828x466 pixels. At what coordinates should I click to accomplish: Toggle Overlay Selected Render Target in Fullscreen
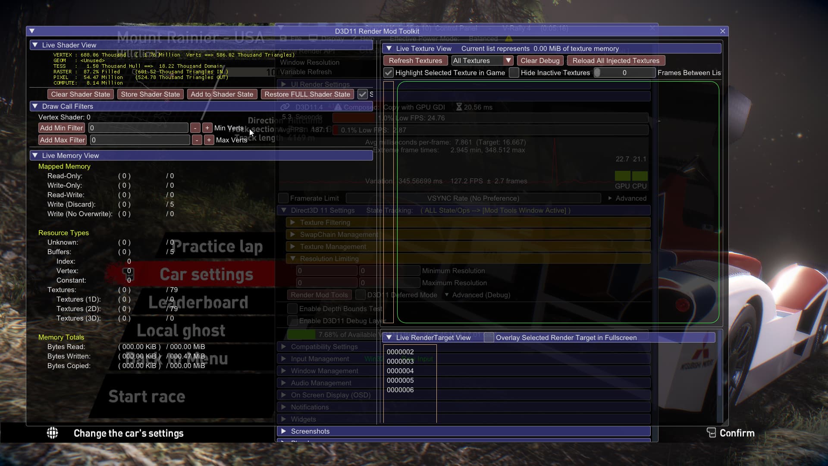coord(489,338)
